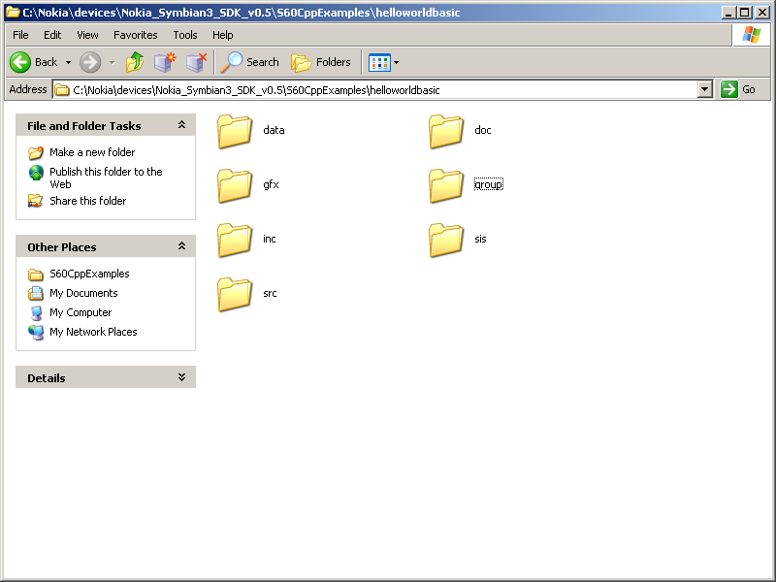Image resolution: width=776 pixels, height=582 pixels.
Task: Go up one folder level icon
Action: [135, 62]
